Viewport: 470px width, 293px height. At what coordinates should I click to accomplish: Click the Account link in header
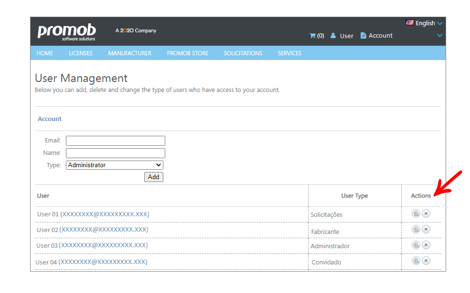click(x=380, y=36)
